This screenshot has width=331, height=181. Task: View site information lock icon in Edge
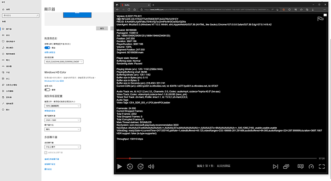point(142,10)
